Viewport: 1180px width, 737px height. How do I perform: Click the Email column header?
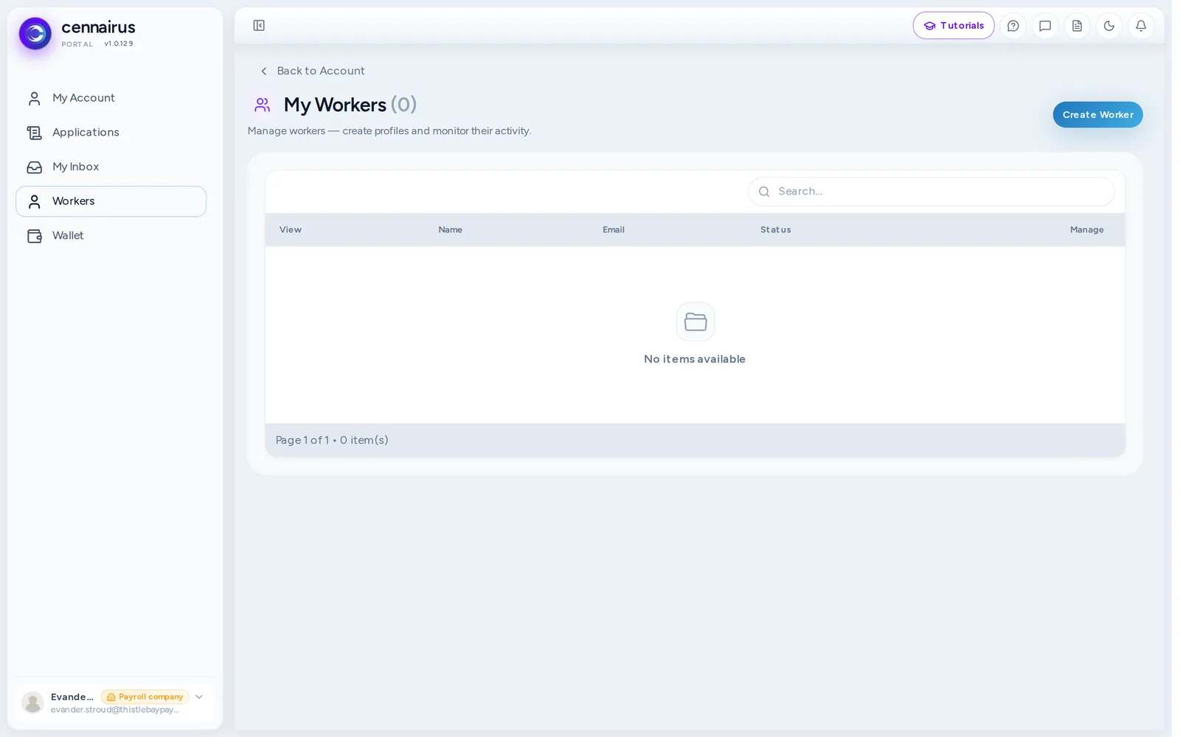point(613,230)
